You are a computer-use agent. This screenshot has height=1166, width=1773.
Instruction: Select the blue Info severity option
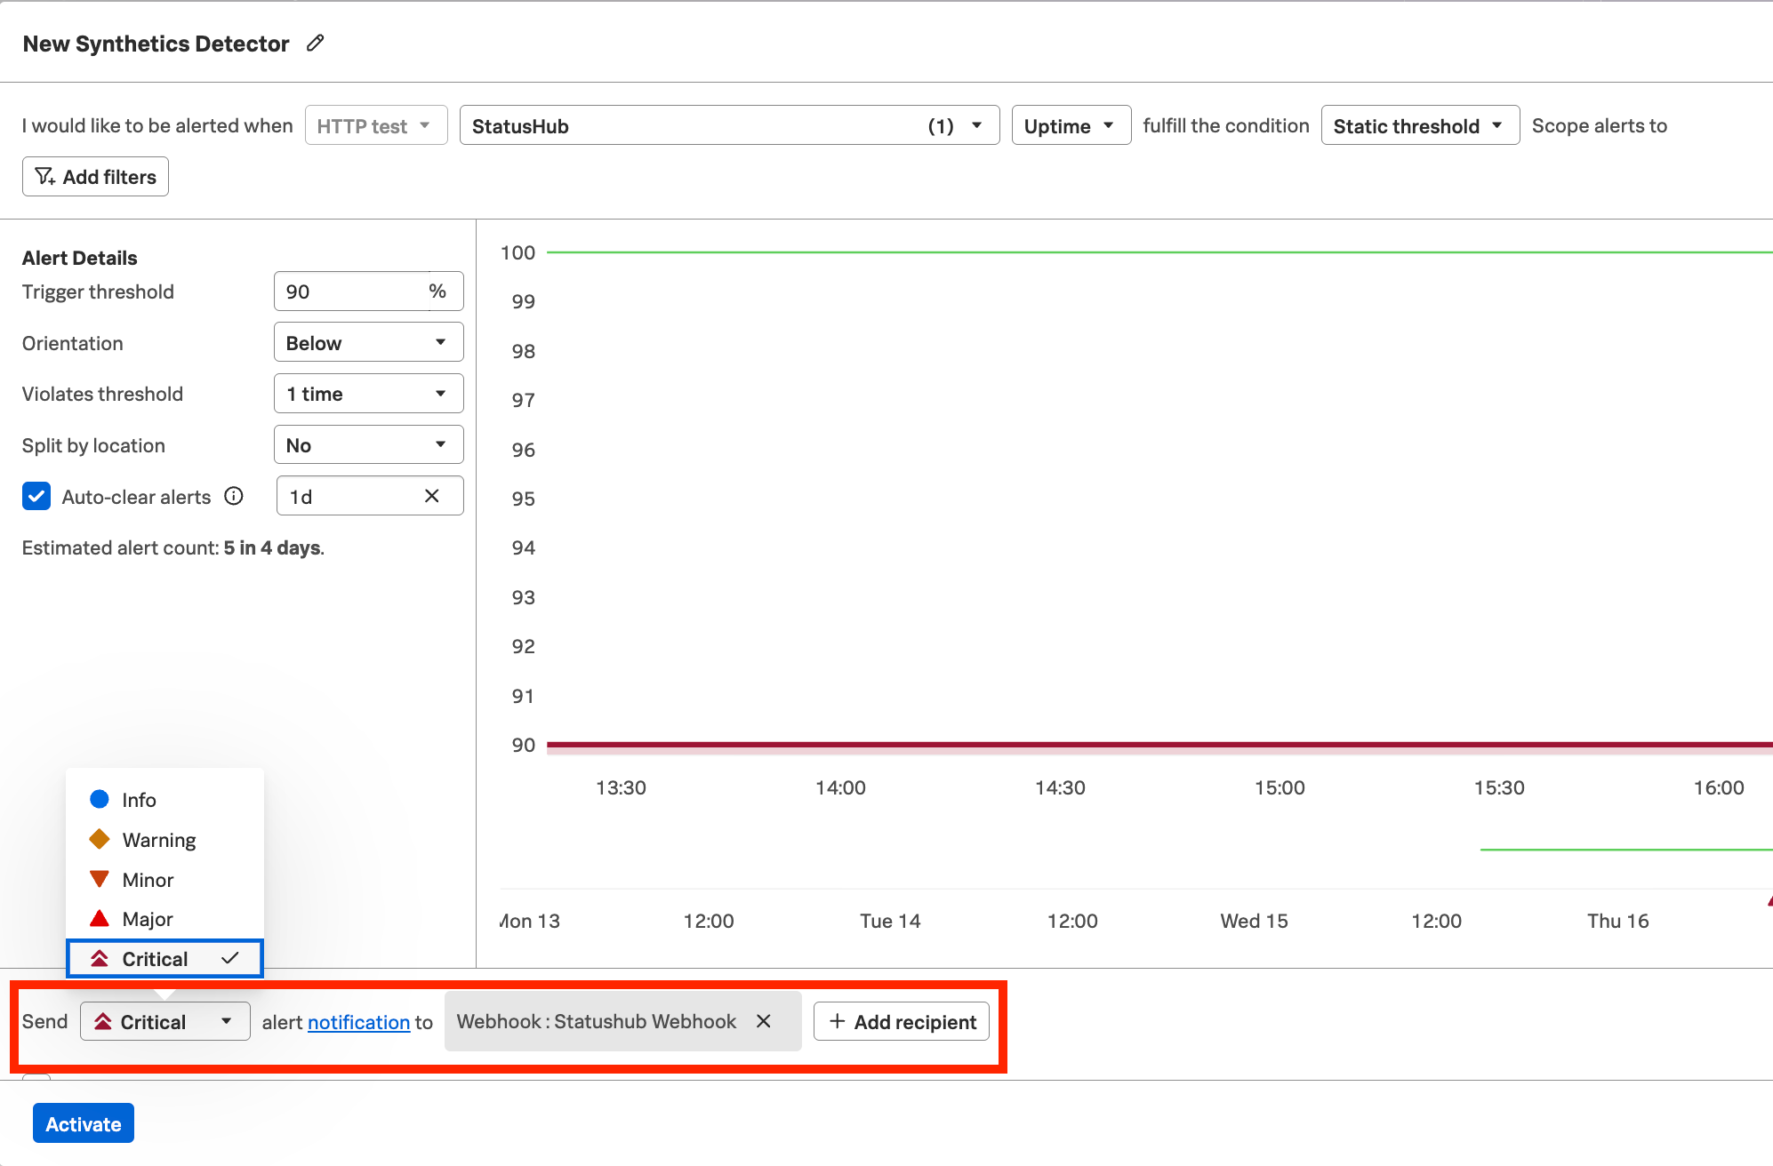[139, 800]
